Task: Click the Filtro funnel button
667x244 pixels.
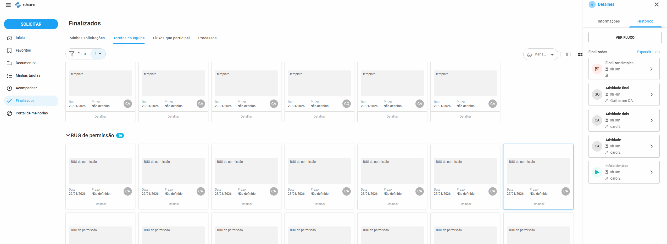Action: 78,54
